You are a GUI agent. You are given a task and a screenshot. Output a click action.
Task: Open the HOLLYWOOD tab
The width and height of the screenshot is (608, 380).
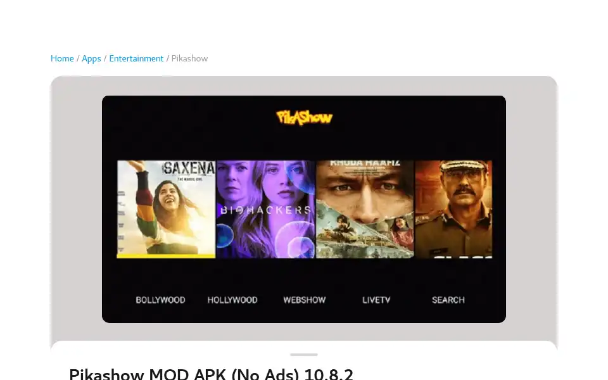(x=232, y=300)
